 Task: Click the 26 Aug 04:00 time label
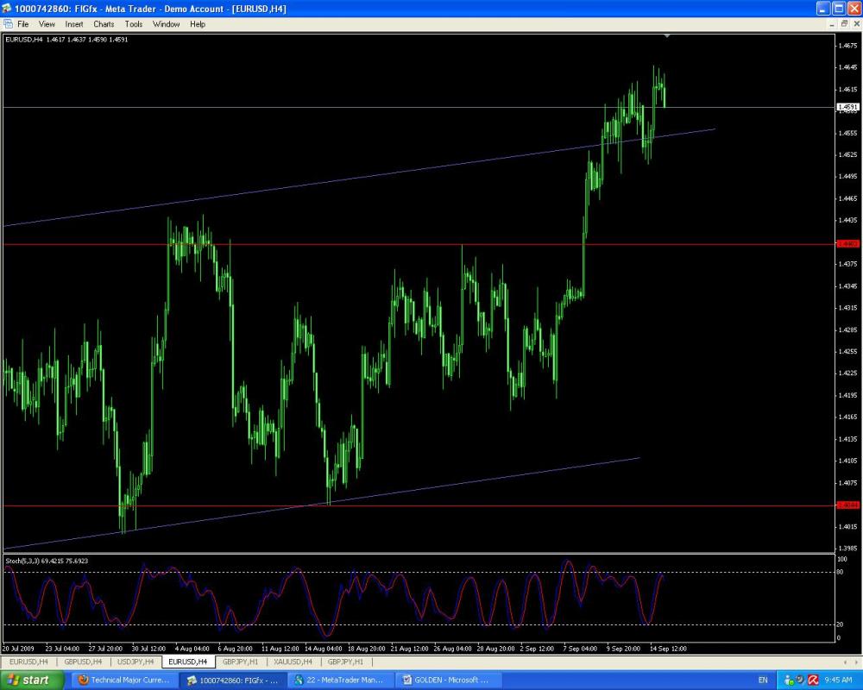coord(452,649)
